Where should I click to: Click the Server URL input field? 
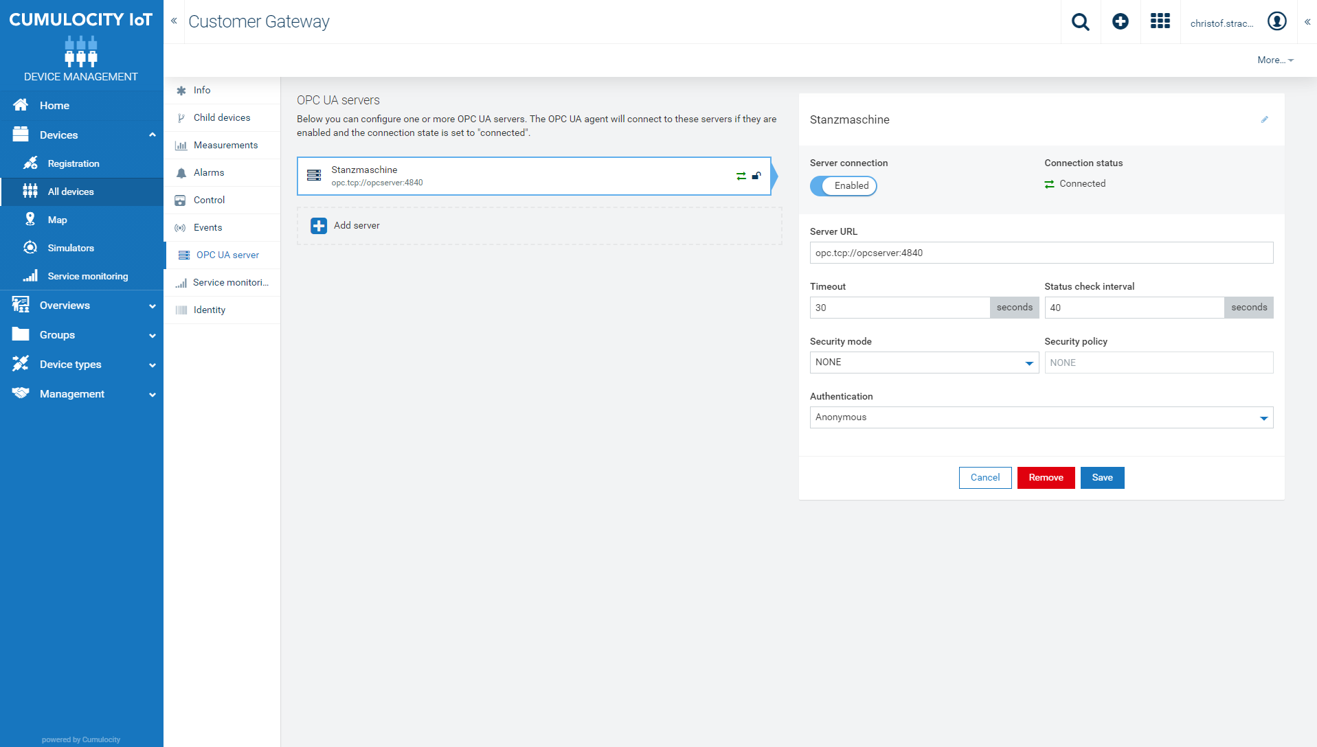coord(1042,253)
